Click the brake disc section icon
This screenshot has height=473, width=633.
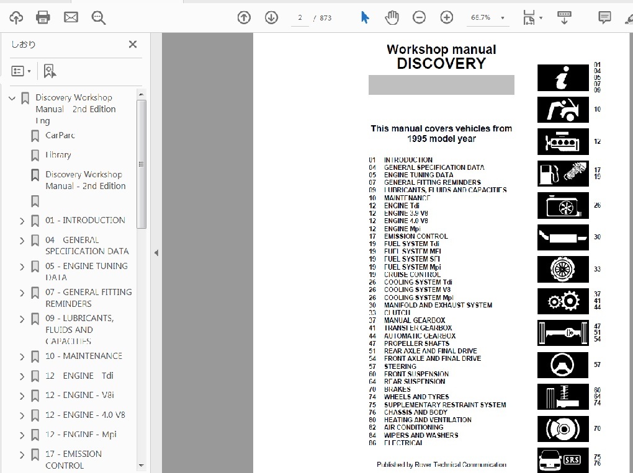pos(563,429)
